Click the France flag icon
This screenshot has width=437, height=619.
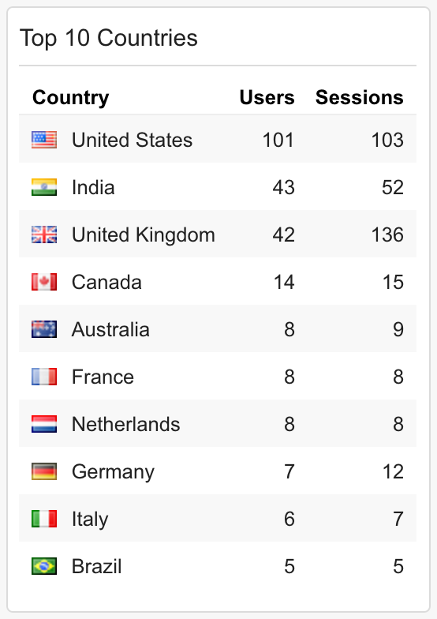pyautogui.click(x=44, y=377)
